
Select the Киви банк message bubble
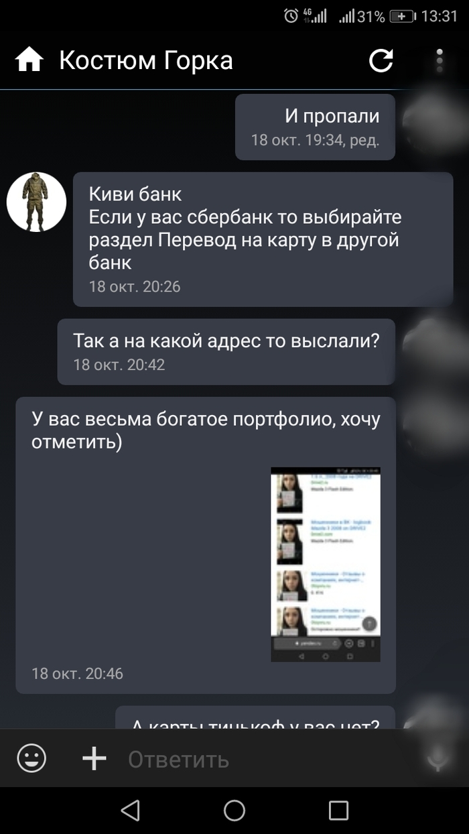(x=263, y=239)
